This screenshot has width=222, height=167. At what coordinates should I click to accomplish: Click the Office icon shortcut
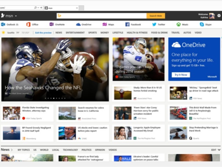pyautogui.click(x=28, y=24)
